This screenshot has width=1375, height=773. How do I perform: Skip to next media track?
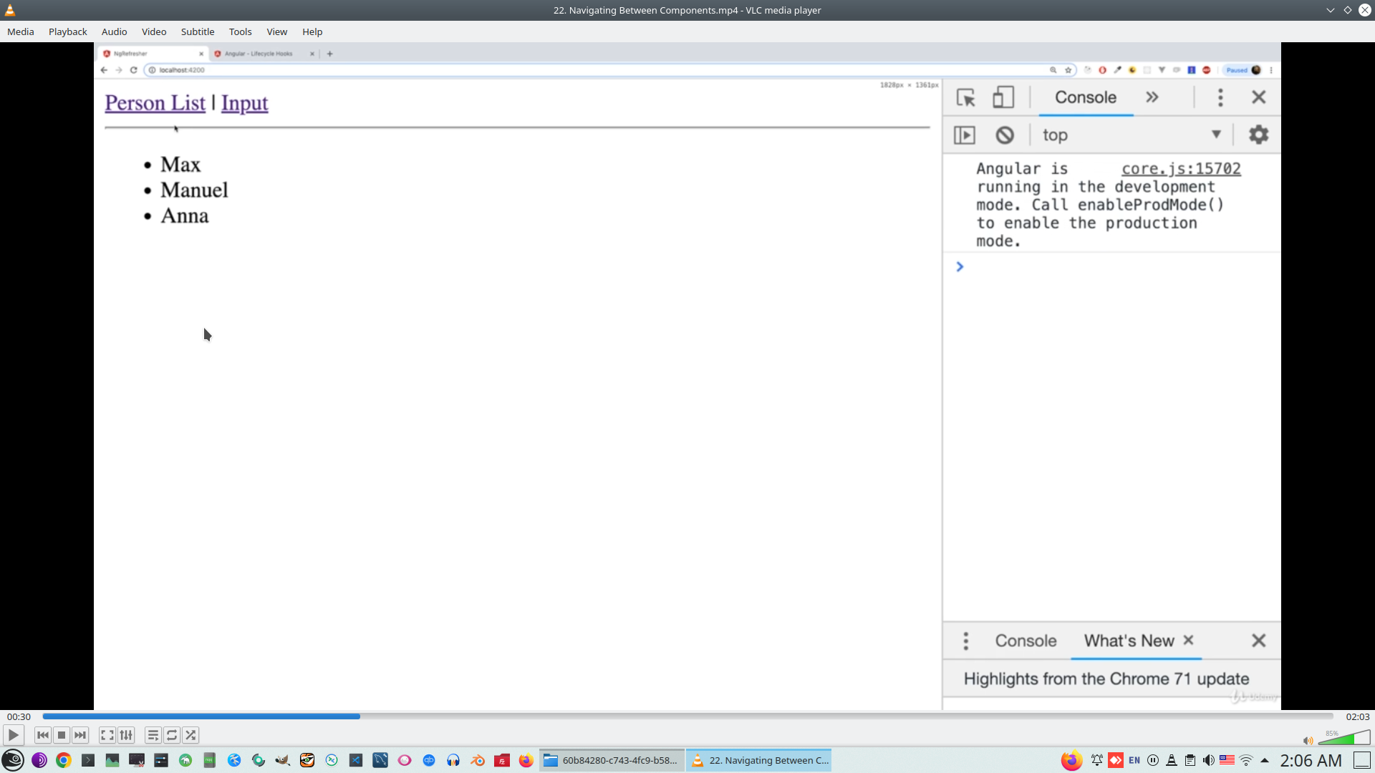(x=80, y=735)
